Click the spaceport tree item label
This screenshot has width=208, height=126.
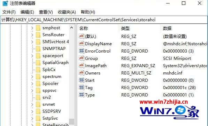[x=53, y=56]
